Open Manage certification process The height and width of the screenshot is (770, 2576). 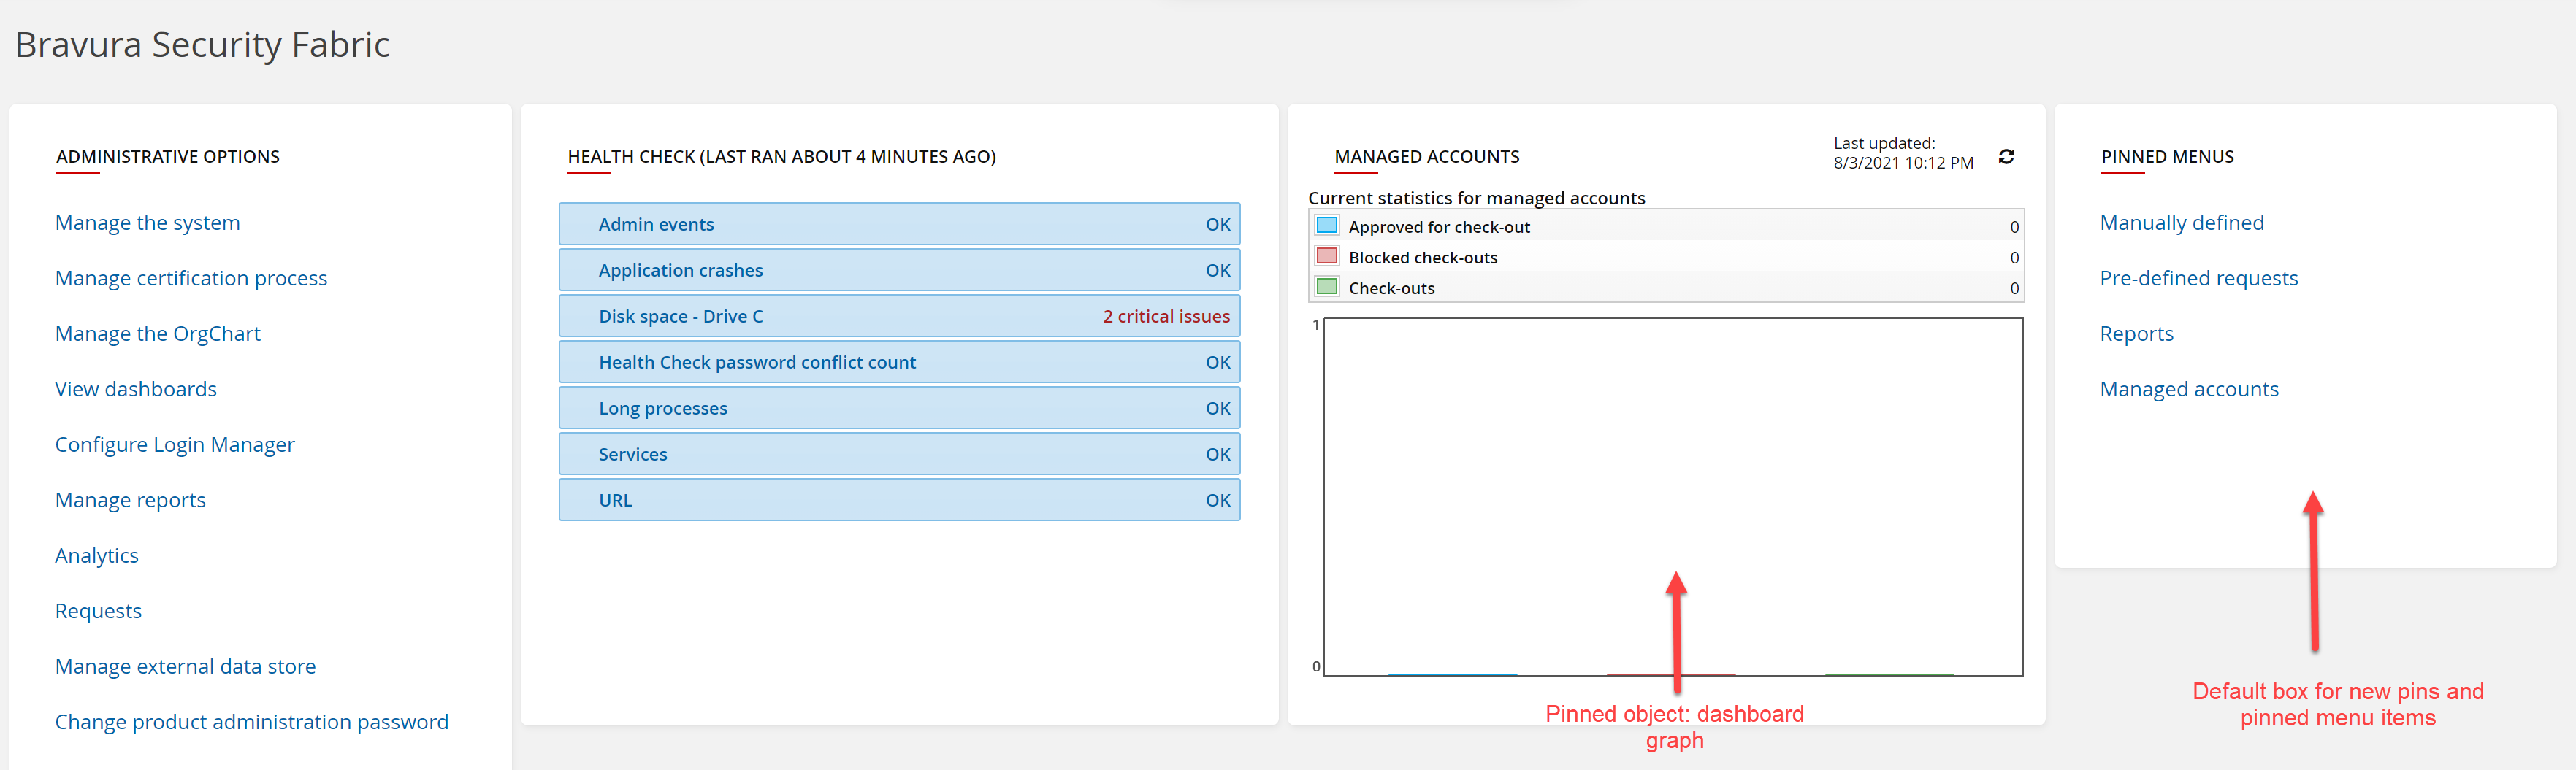pyautogui.click(x=191, y=279)
